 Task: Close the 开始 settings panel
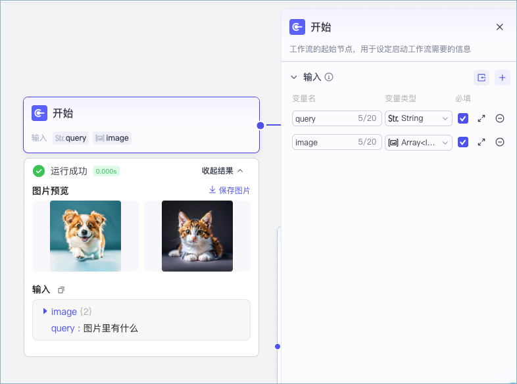click(499, 27)
